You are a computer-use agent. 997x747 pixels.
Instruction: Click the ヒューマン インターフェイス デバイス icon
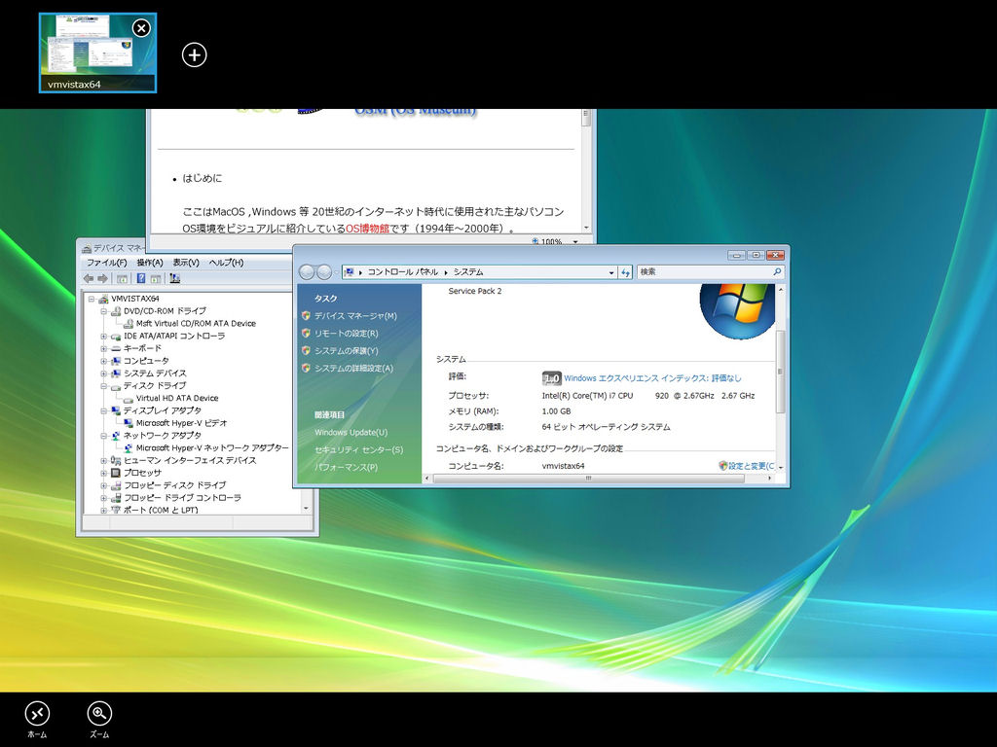(116, 460)
